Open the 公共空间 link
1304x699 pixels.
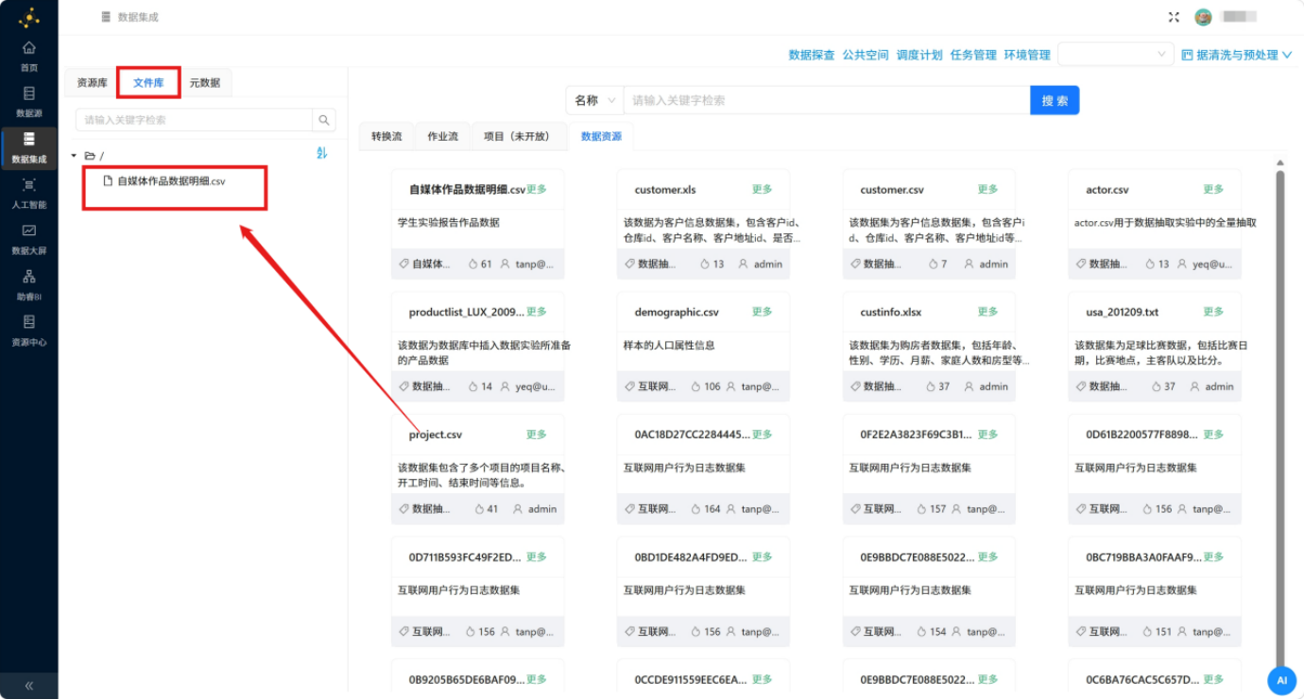pos(866,55)
